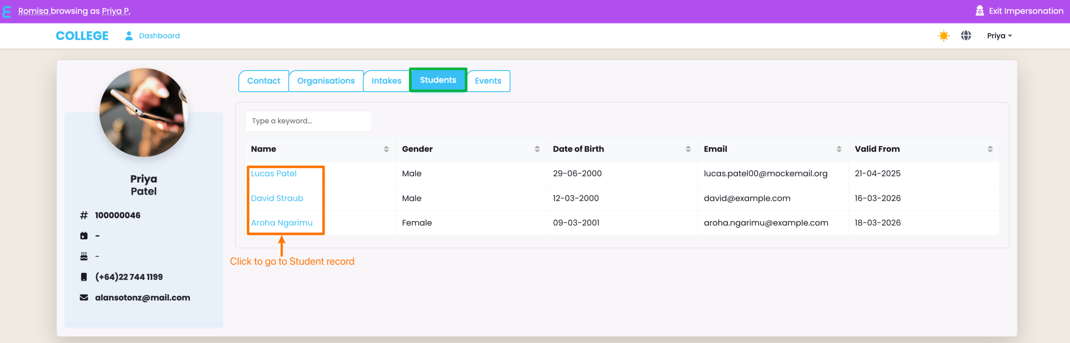Click the envelope email icon in profile
The image size is (1070, 343).
click(84, 297)
